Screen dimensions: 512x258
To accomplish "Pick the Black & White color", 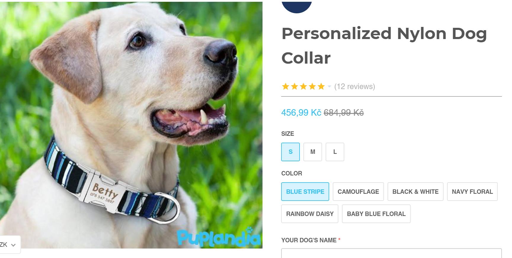I will [415, 191].
